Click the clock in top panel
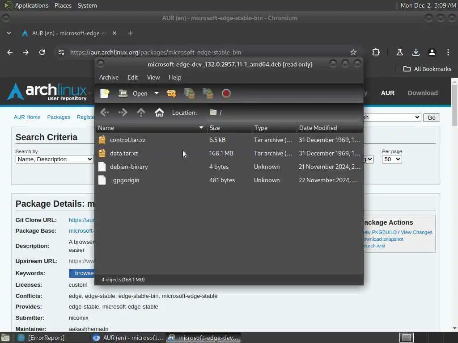 428,5
